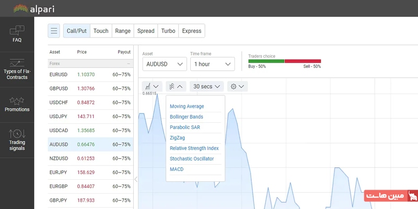The height and width of the screenshot is (209, 418).
Task: Click the Traders choice buy/sell bar
Action: 284,61
